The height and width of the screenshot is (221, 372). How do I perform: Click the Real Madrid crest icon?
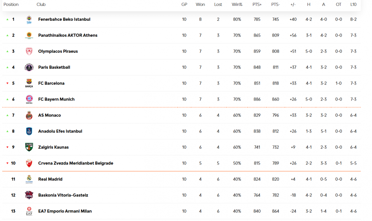point(29,179)
